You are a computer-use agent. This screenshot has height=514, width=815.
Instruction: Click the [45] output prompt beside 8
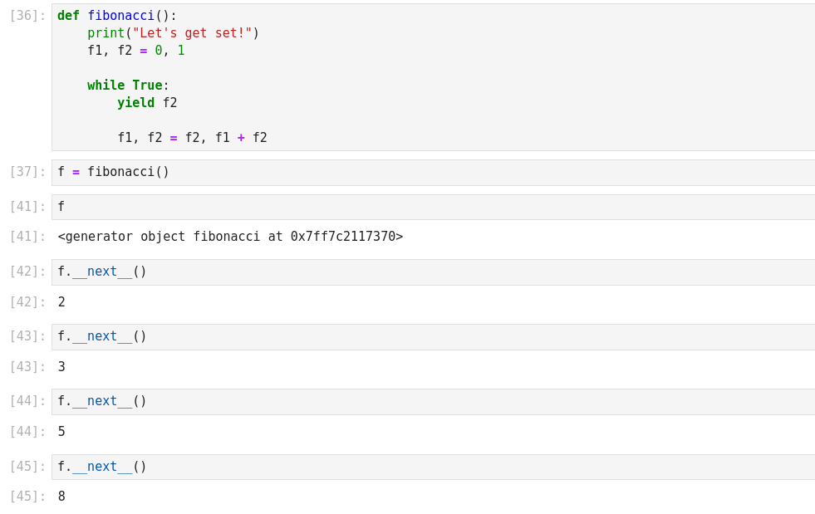[x=27, y=497]
